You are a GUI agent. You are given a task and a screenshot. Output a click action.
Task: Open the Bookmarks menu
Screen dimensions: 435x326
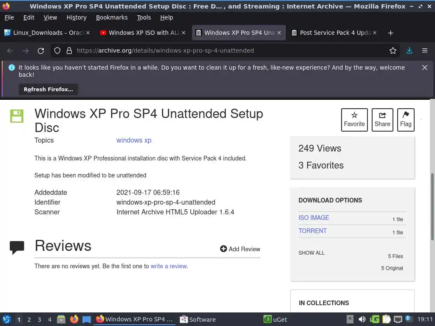coord(112,17)
